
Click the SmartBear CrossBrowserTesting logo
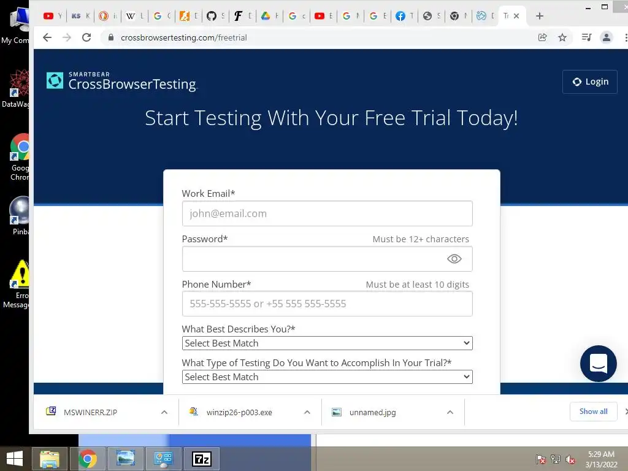pos(122,82)
